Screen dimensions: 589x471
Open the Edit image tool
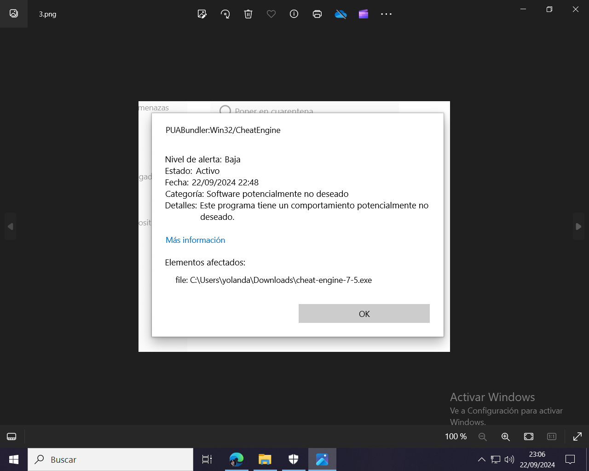(202, 14)
